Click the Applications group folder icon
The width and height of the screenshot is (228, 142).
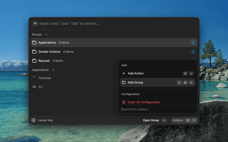click(x=35, y=43)
